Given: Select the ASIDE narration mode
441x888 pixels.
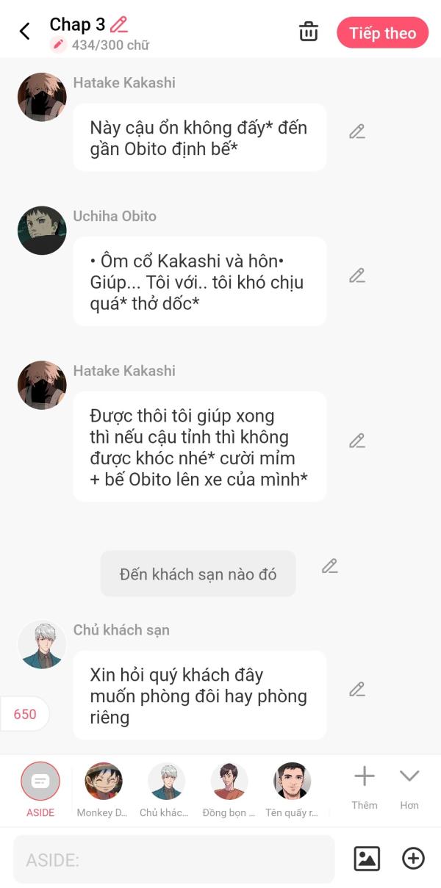Looking at the screenshot, I should click(40, 790).
